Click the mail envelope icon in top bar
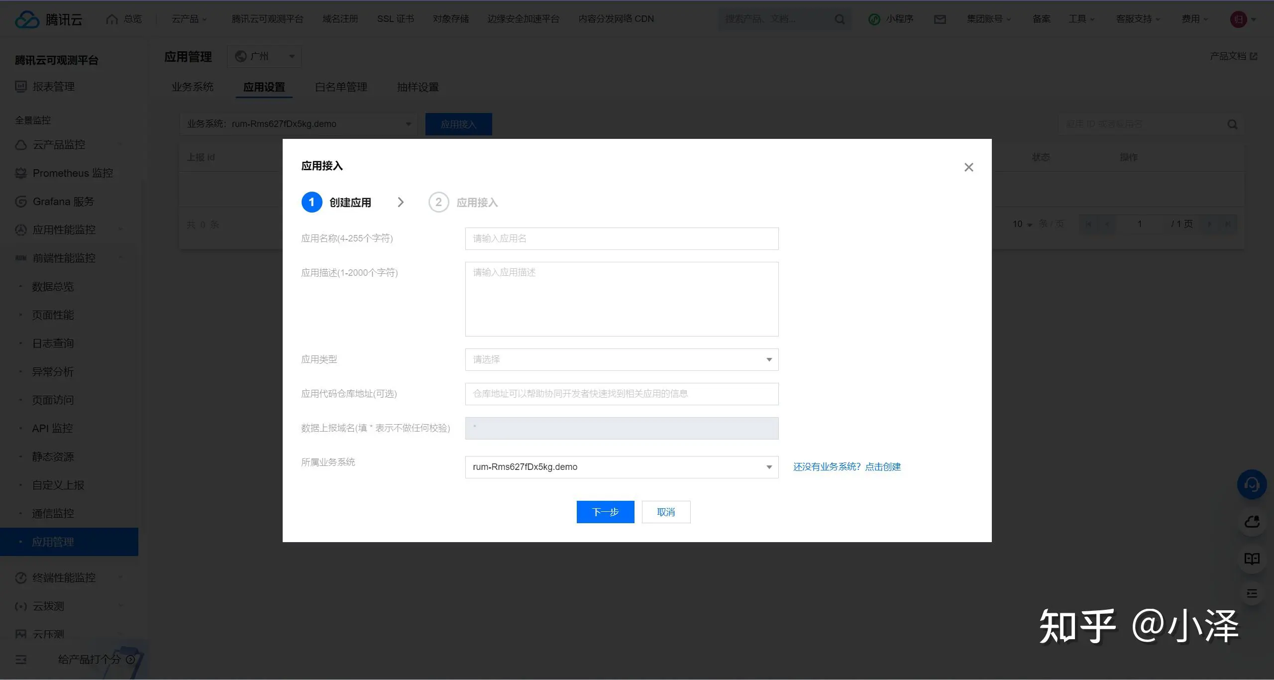Viewport: 1274px width, 680px height. pyautogui.click(x=940, y=19)
